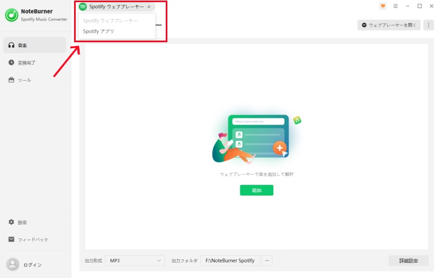Click the ウェブプレーヤーで曲を追加して解析 text

pyautogui.click(x=257, y=174)
